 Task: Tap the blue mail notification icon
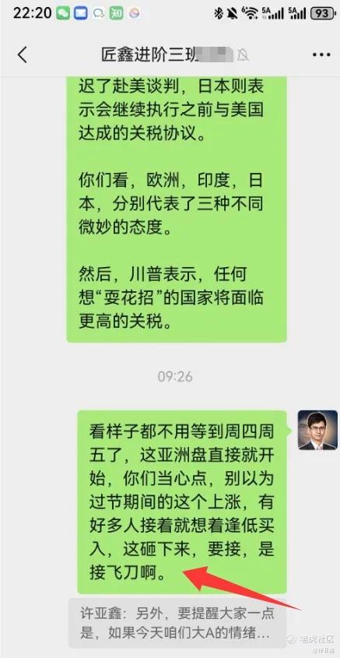coord(81,13)
